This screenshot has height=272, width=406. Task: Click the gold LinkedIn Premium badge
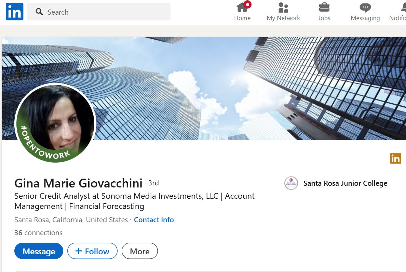click(395, 158)
